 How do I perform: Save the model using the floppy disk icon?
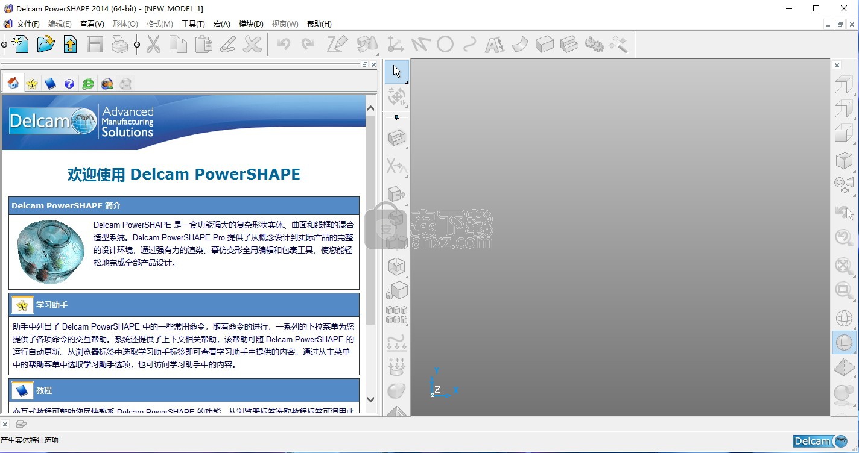tap(95, 44)
